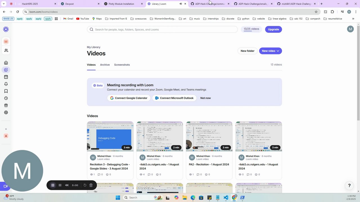Create a New folder
This screenshot has width=360, height=202.
click(247, 51)
